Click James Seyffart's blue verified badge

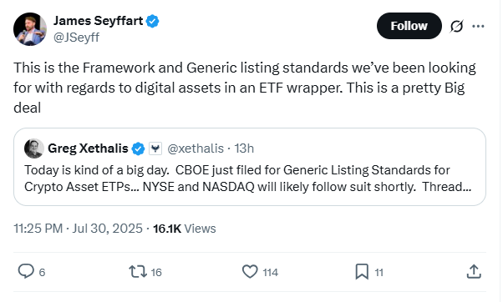152,21
